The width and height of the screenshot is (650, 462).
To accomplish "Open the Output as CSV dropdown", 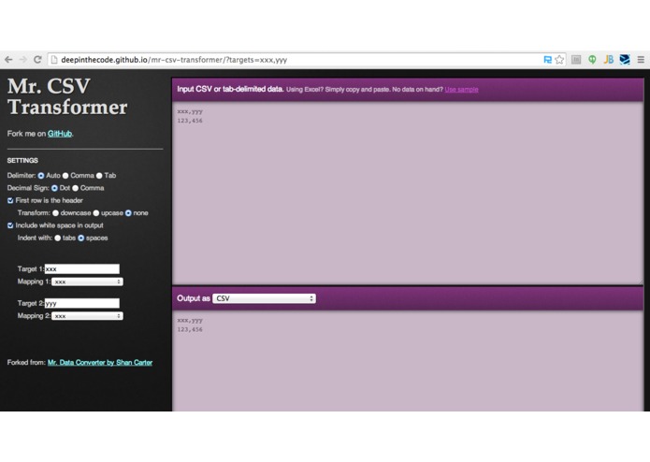I will point(264,298).
